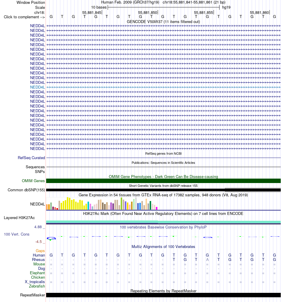
Task: Click the hg19 label beside scale bar
Action: point(226,7)
